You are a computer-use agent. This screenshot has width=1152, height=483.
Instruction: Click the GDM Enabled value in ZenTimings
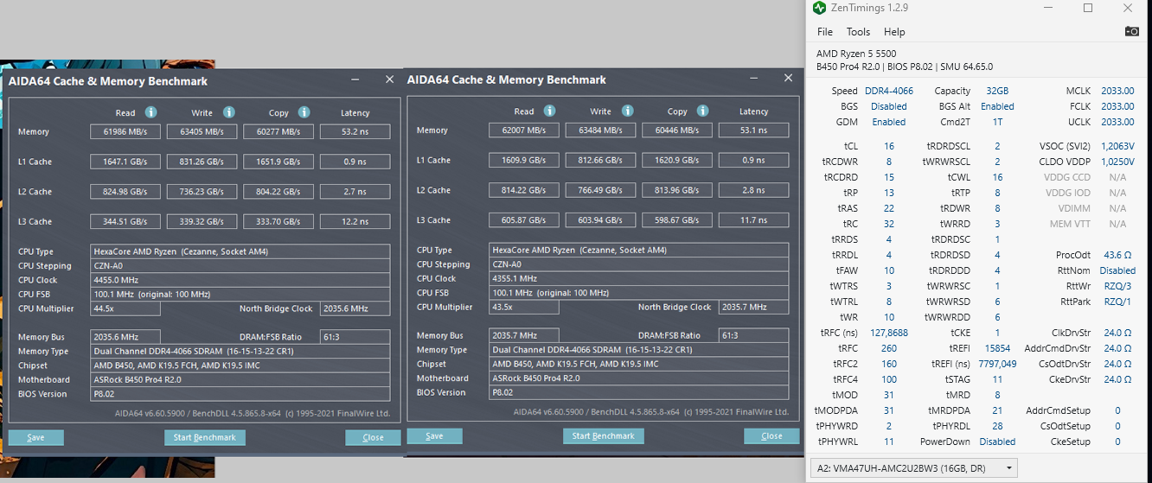(889, 122)
